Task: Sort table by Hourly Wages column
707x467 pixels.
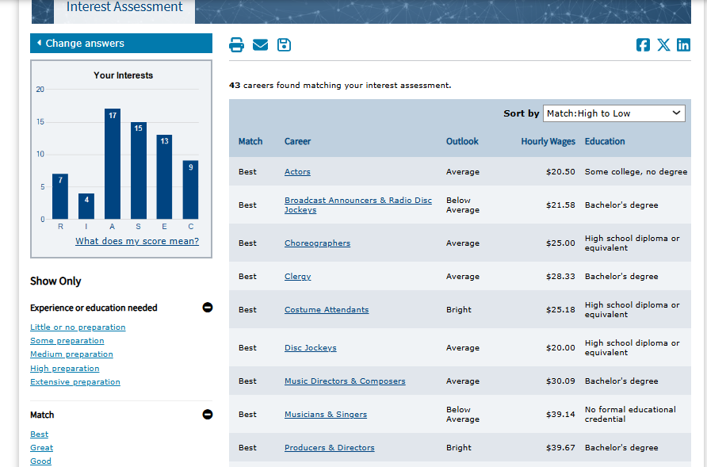Action: click(548, 142)
